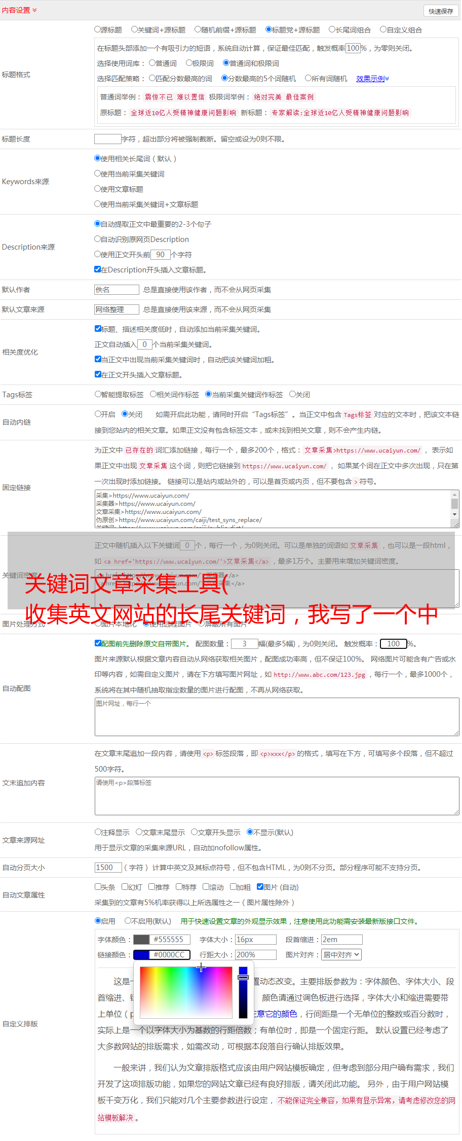Select 长尾词组合 title format
The image size is (462, 1141).
coord(332,29)
